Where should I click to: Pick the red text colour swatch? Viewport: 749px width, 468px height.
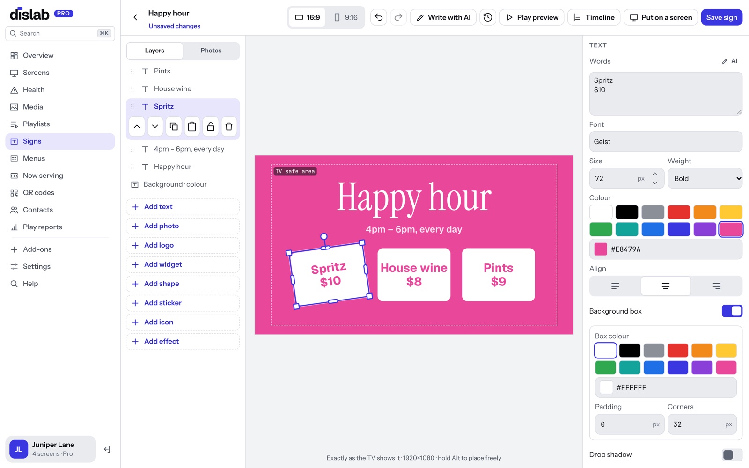pos(679,212)
